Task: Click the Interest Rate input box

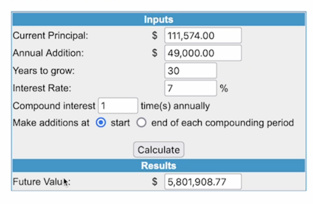Action: 191,88
